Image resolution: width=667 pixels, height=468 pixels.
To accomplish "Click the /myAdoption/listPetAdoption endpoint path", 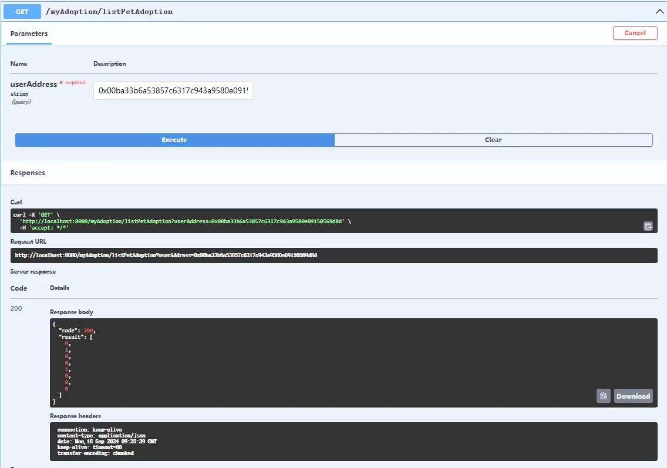I will [x=109, y=12].
